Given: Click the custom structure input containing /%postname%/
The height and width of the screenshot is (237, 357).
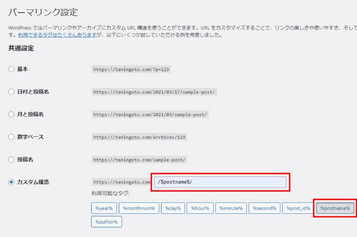Looking at the screenshot, I should click(220, 182).
